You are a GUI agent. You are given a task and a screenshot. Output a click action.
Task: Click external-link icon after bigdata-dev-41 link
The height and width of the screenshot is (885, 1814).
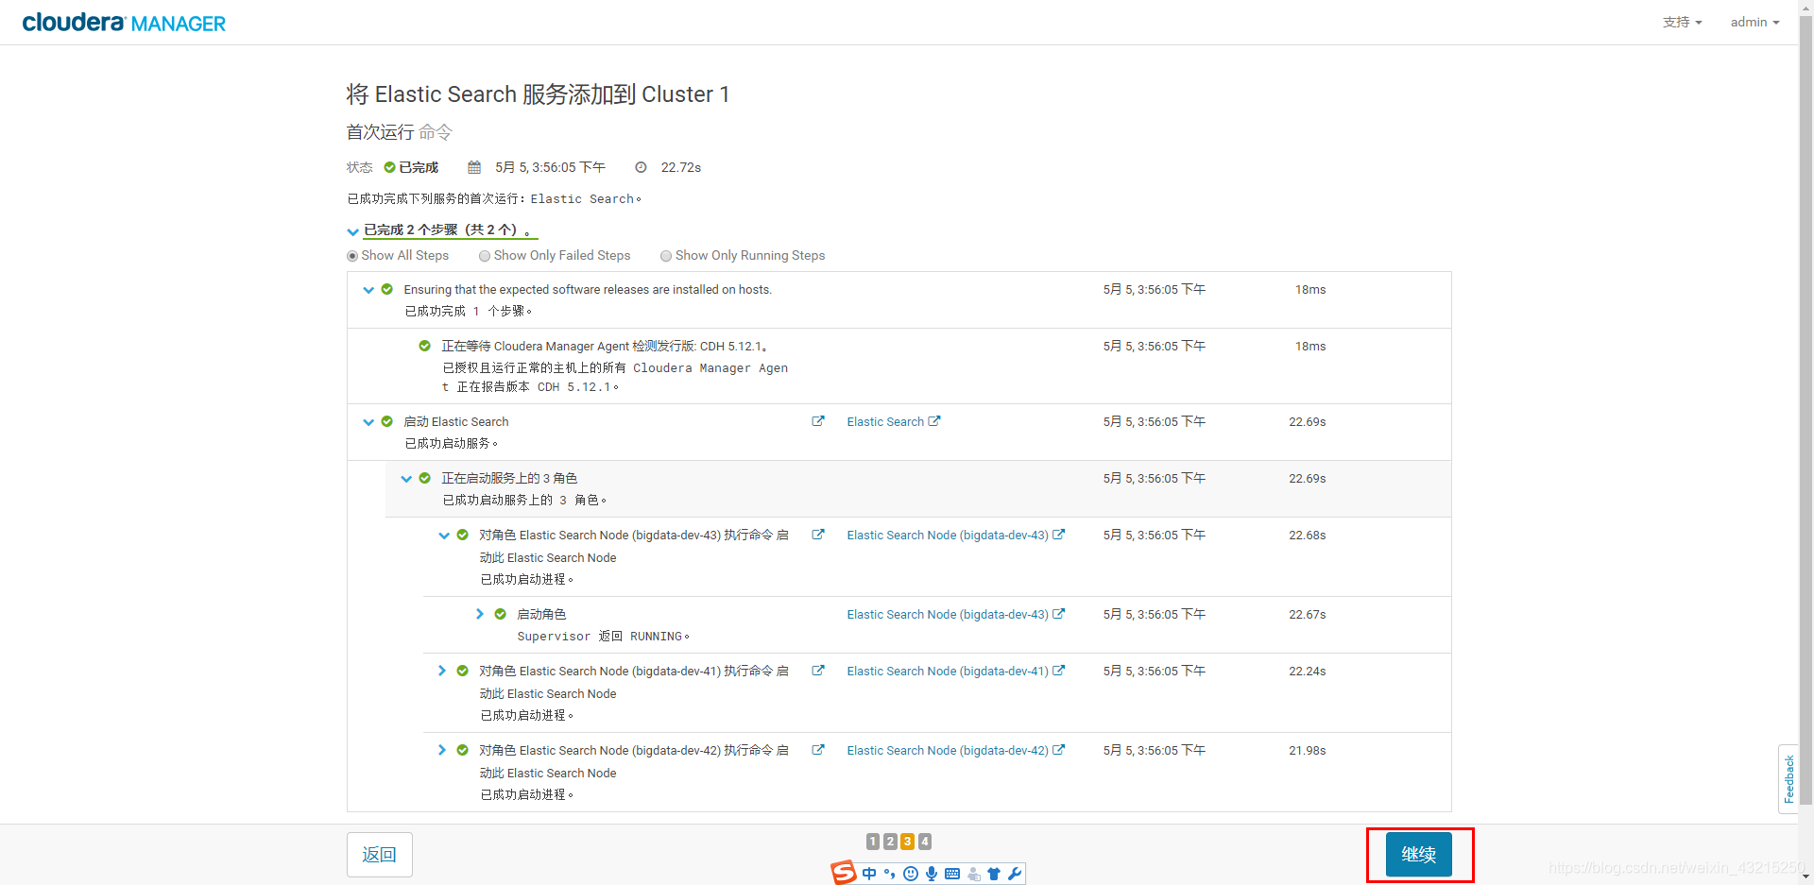pyautogui.click(x=1059, y=671)
